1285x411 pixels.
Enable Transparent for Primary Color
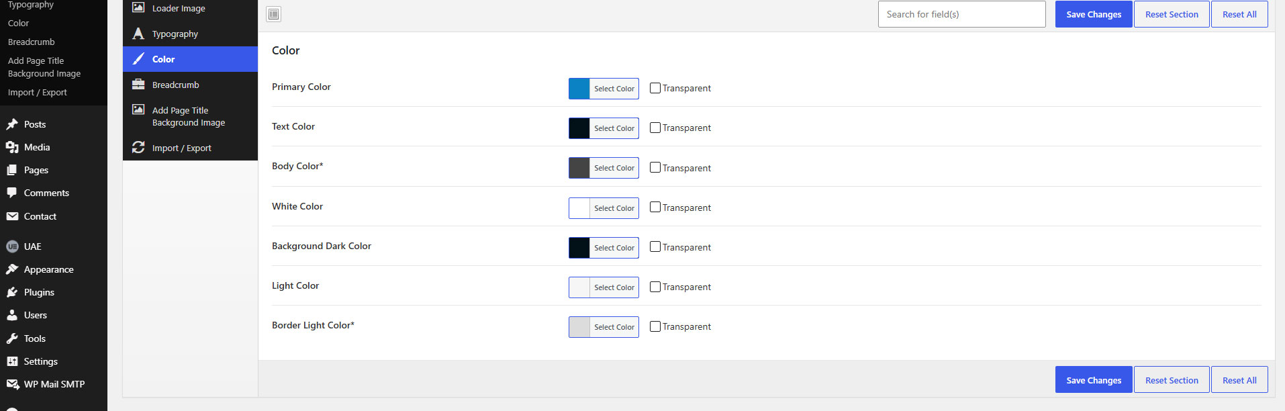coord(655,88)
